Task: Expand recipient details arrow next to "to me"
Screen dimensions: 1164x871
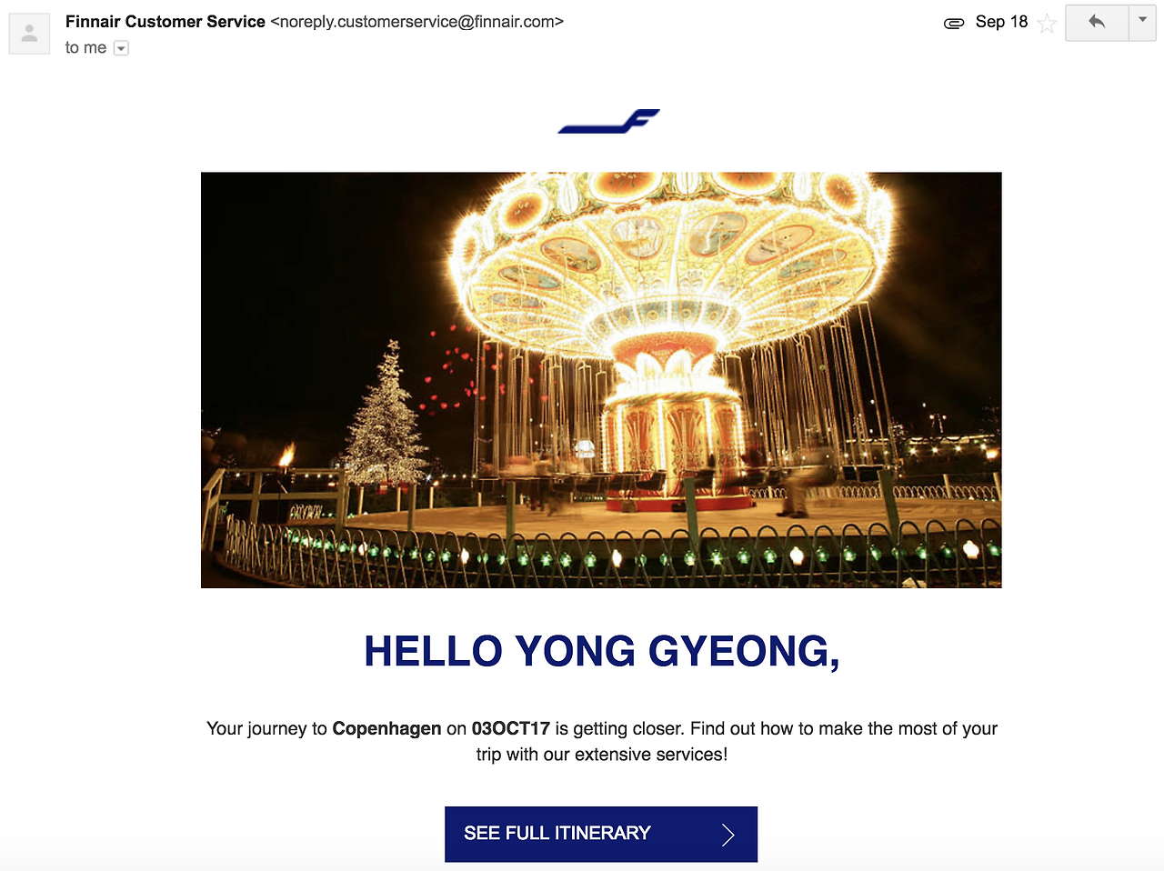Action: point(121,48)
